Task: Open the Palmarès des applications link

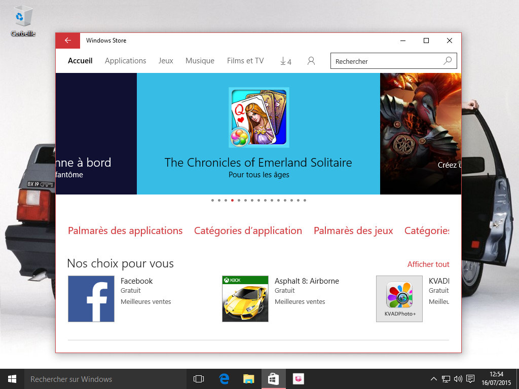Action: pos(125,231)
